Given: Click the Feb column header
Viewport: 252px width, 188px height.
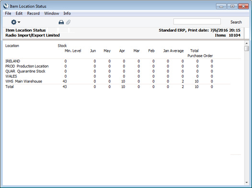Looking at the screenshot, I should tap(151, 51).
